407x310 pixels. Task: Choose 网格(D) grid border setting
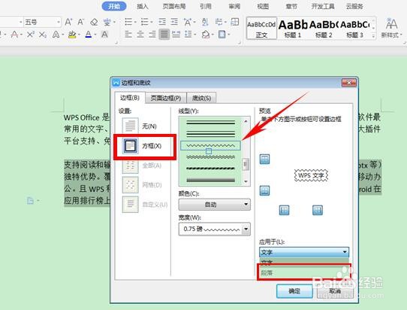(142, 184)
